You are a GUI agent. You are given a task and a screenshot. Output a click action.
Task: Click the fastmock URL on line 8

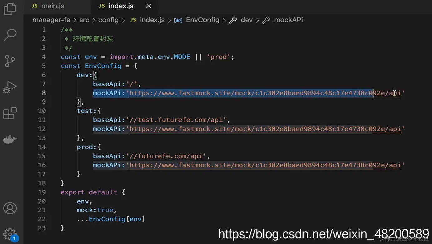click(265, 93)
